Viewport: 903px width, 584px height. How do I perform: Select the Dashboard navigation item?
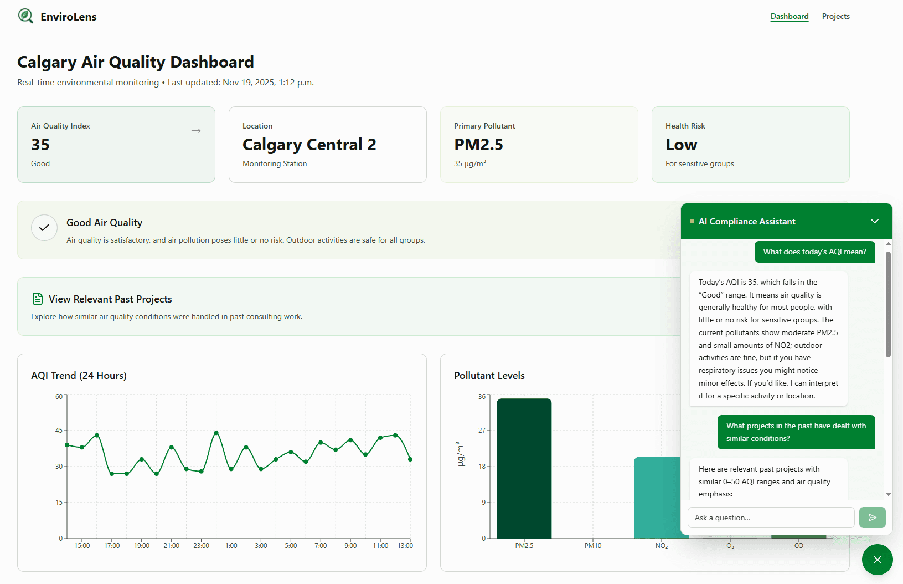[x=789, y=16]
